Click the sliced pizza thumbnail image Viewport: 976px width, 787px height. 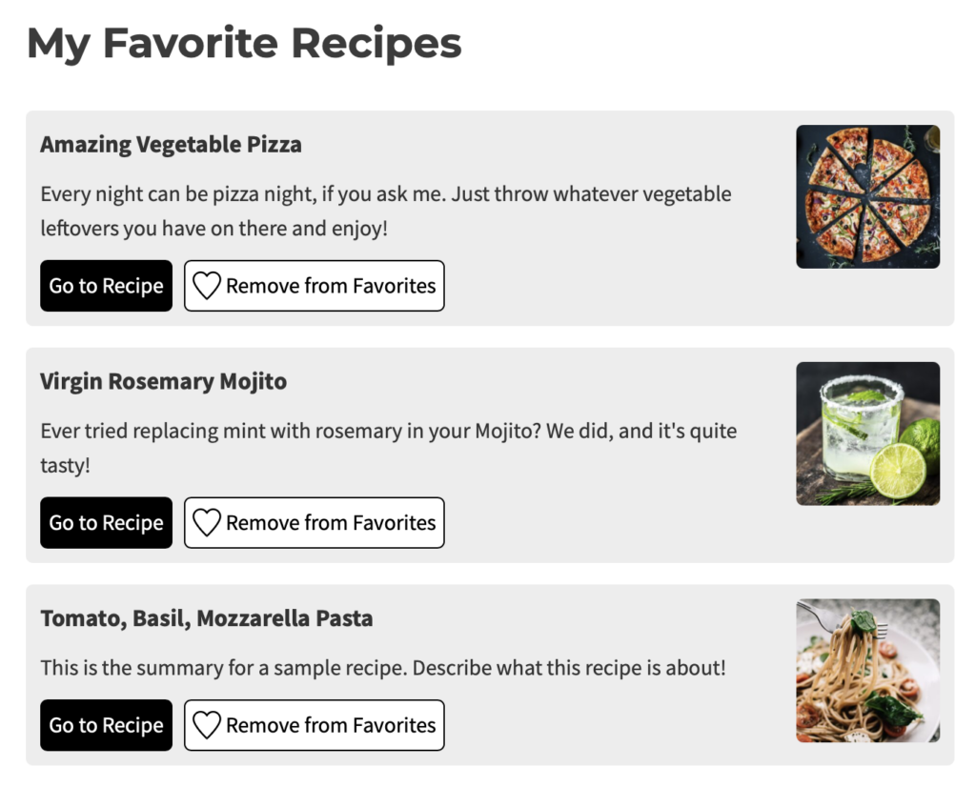[x=867, y=196]
